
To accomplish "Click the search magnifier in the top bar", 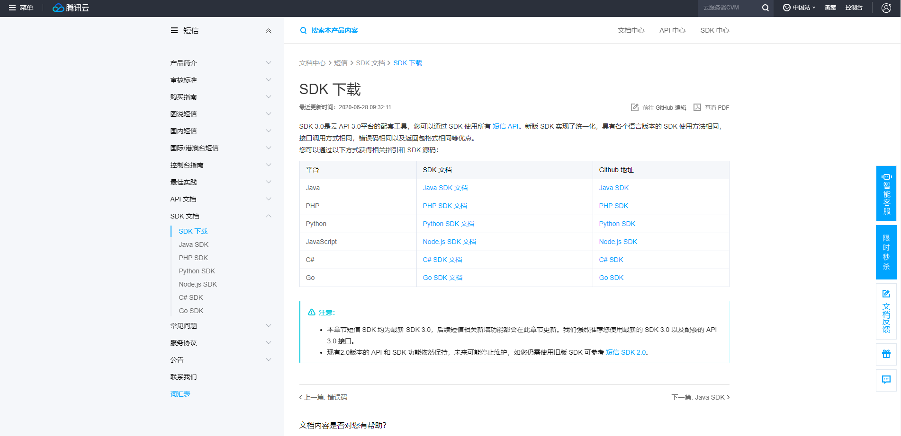I will (765, 8).
